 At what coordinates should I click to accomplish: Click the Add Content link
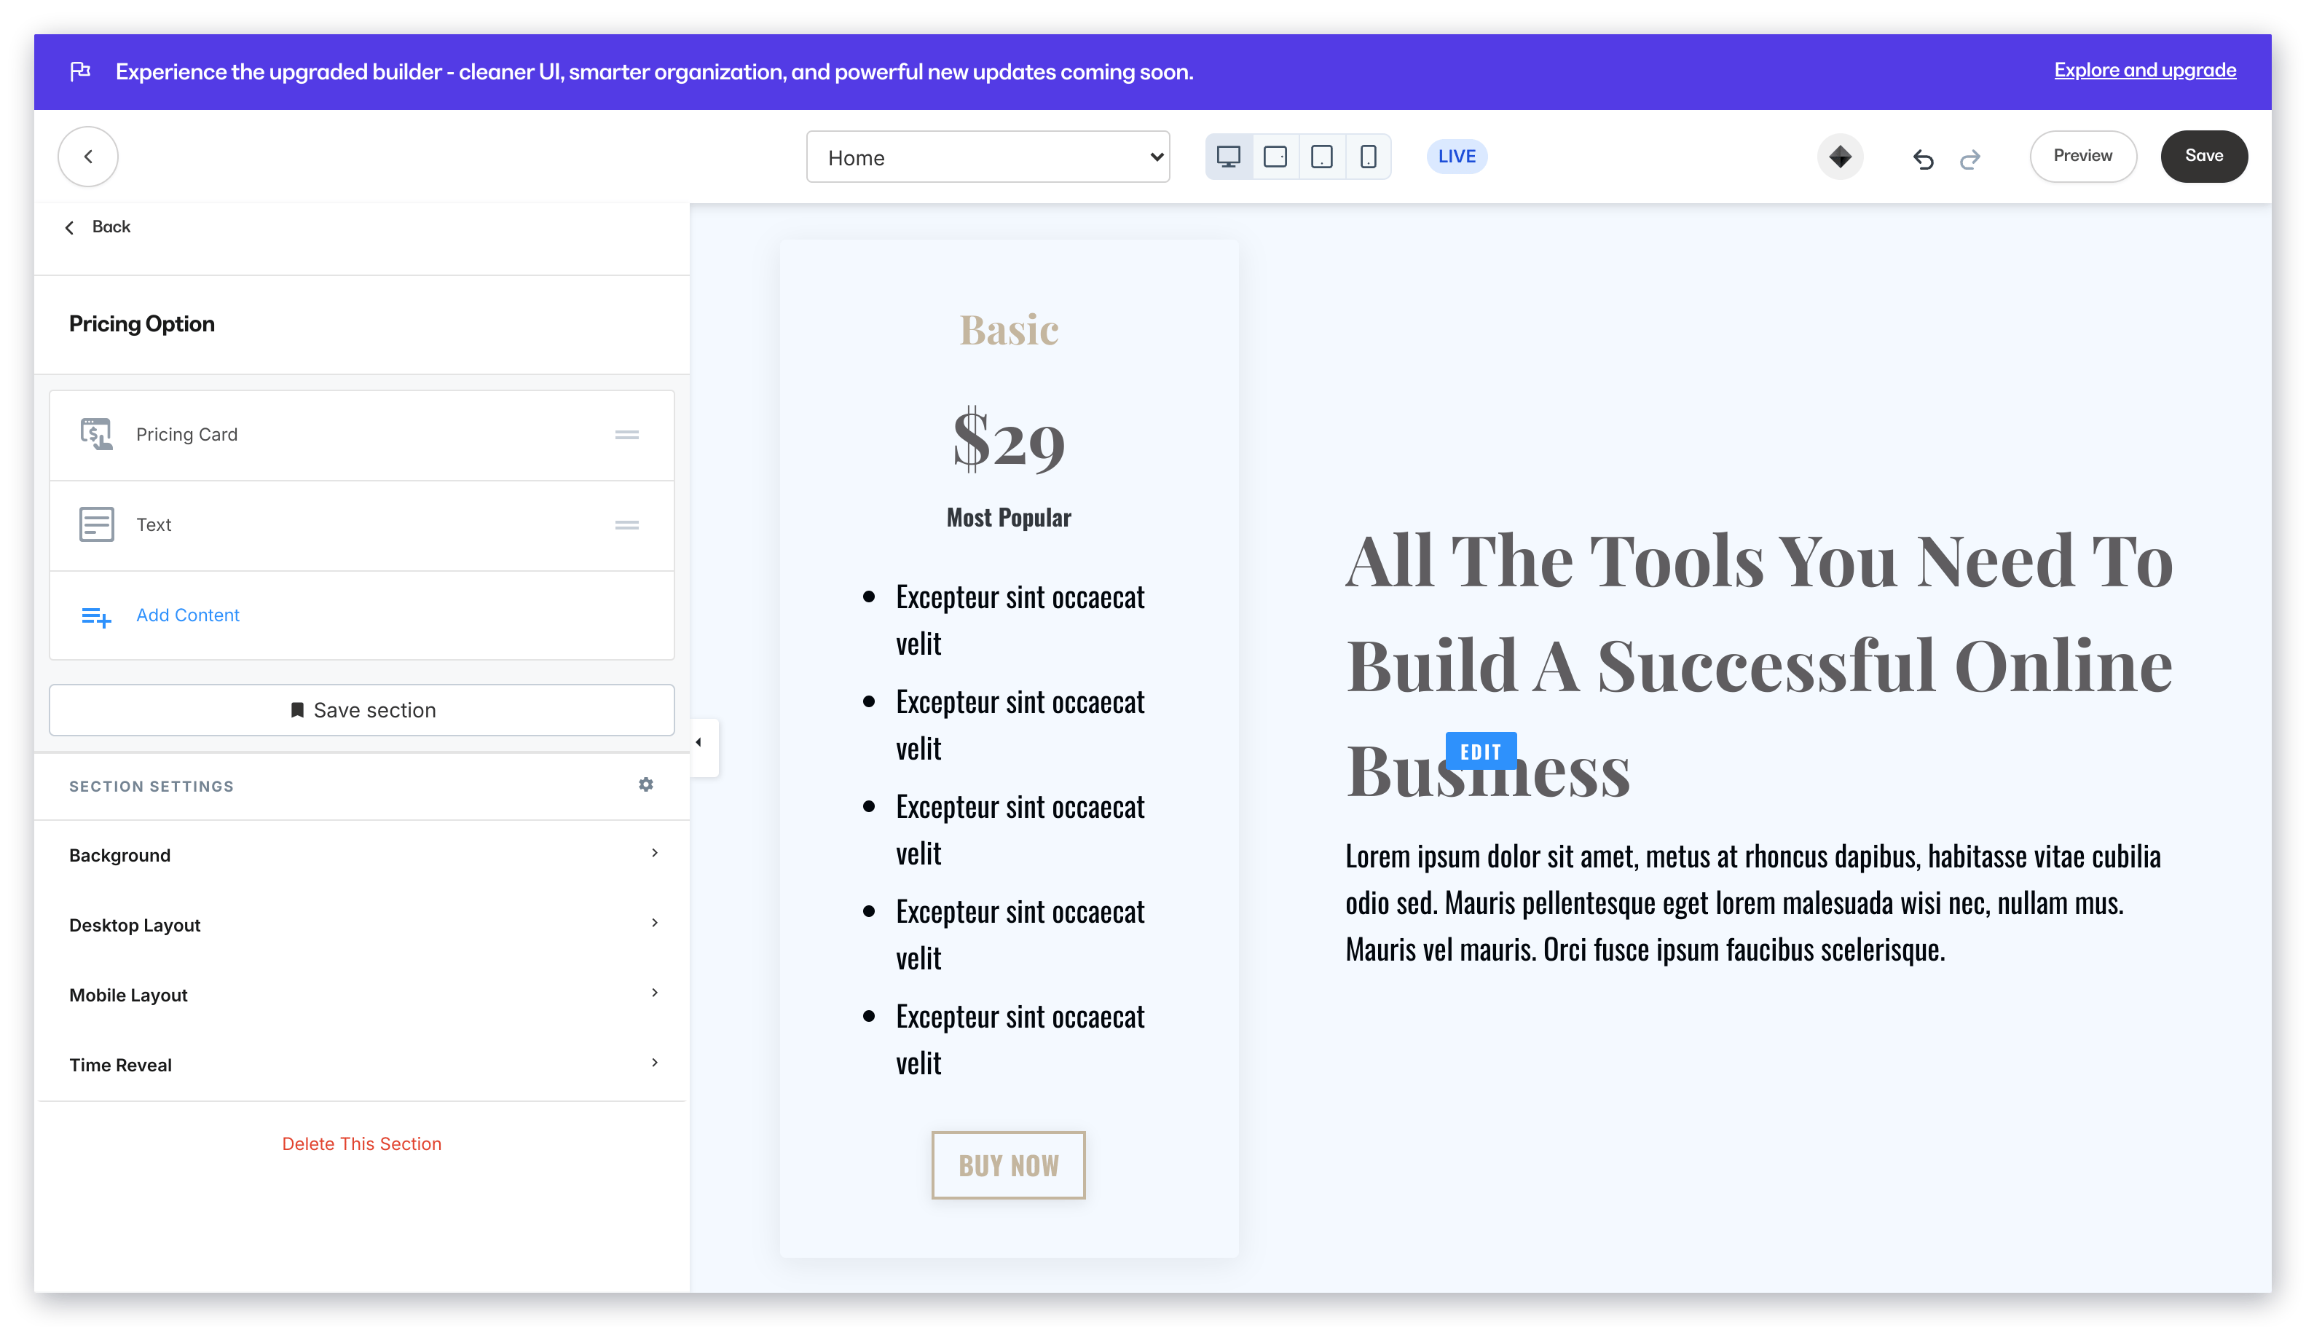coord(188,615)
